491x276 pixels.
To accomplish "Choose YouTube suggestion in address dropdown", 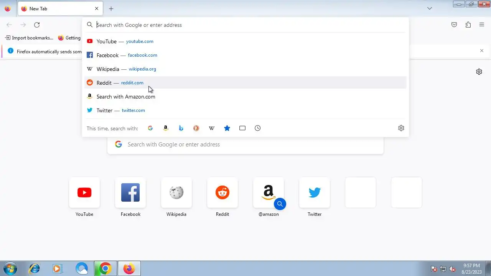I will click(245, 41).
